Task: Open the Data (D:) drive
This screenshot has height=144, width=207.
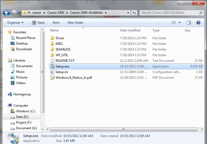Action: (x=22, y=117)
